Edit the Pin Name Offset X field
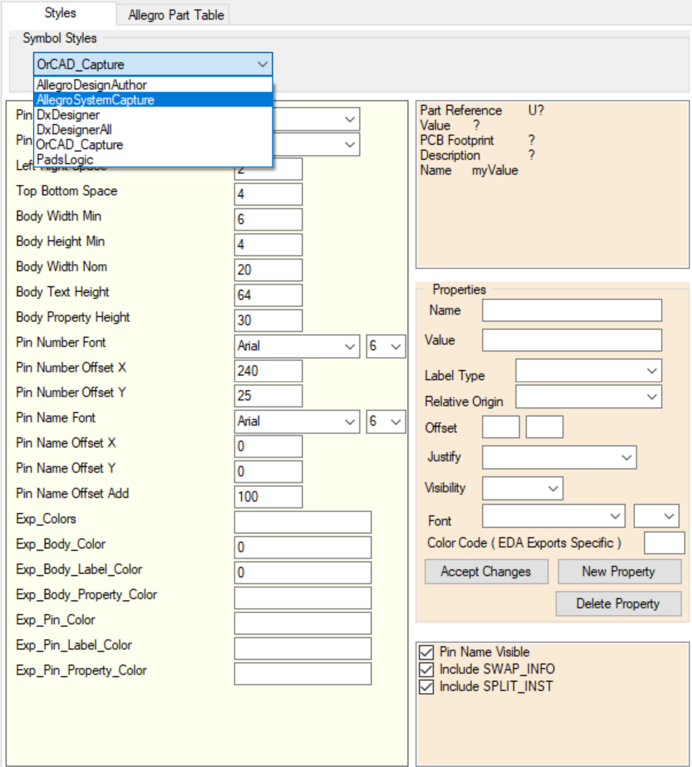The image size is (692, 767). pyautogui.click(x=268, y=446)
